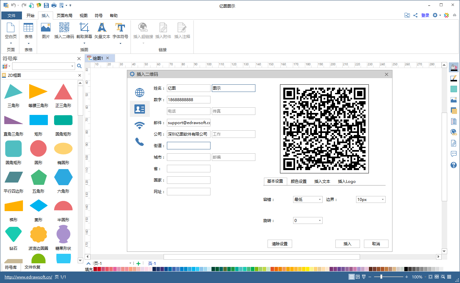Open the comments speech bubble panel

tap(454, 154)
